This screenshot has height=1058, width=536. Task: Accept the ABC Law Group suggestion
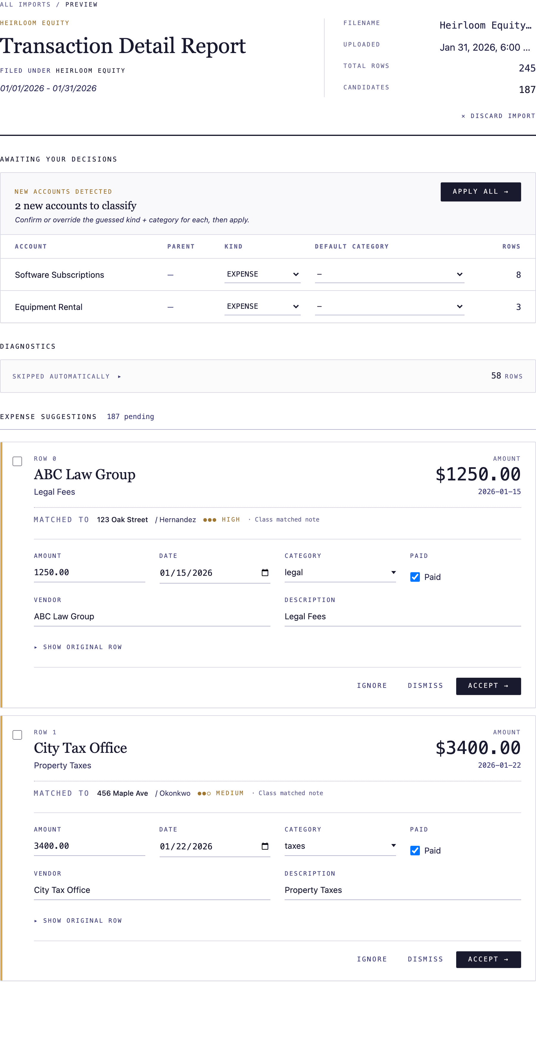coord(488,686)
